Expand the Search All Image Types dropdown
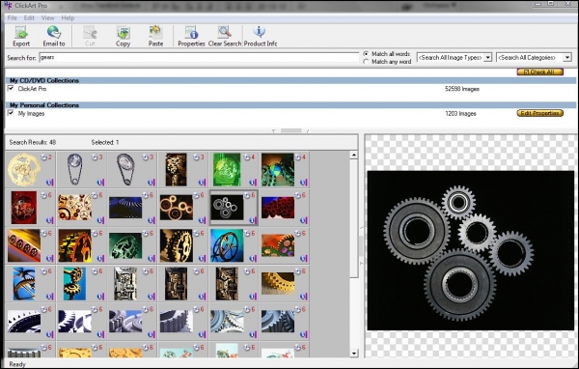This screenshot has height=369, width=579. [x=487, y=57]
